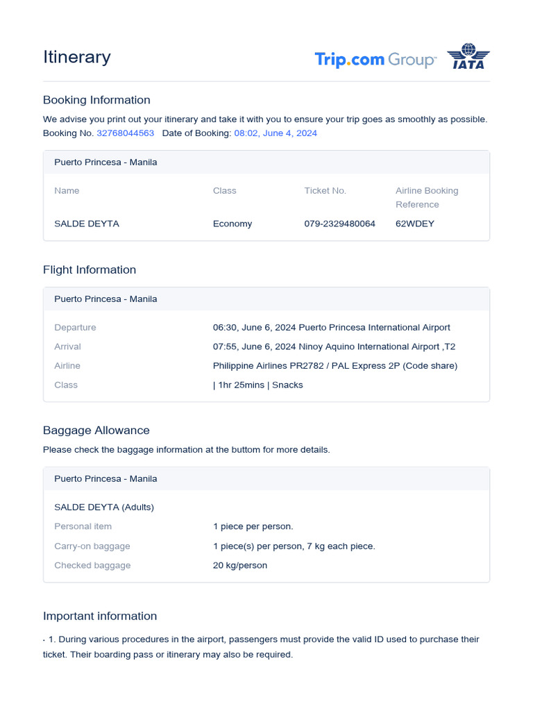Image resolution: width=533 pixels, height=711 pixels.
Task: Click the departure time 06:30 line
Action: [x=331, y=327]
